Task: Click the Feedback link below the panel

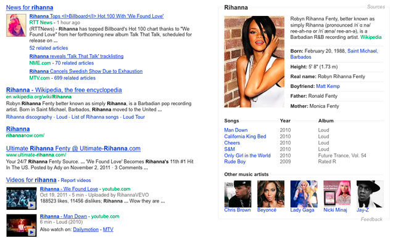Action: tap(371, 220)
